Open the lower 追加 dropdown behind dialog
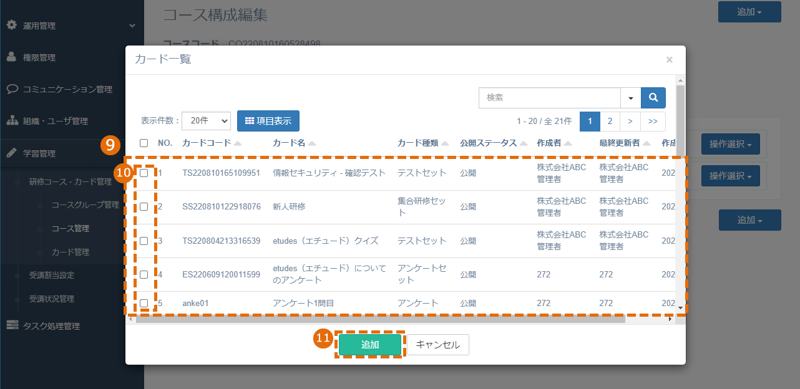 pos(749,220)
